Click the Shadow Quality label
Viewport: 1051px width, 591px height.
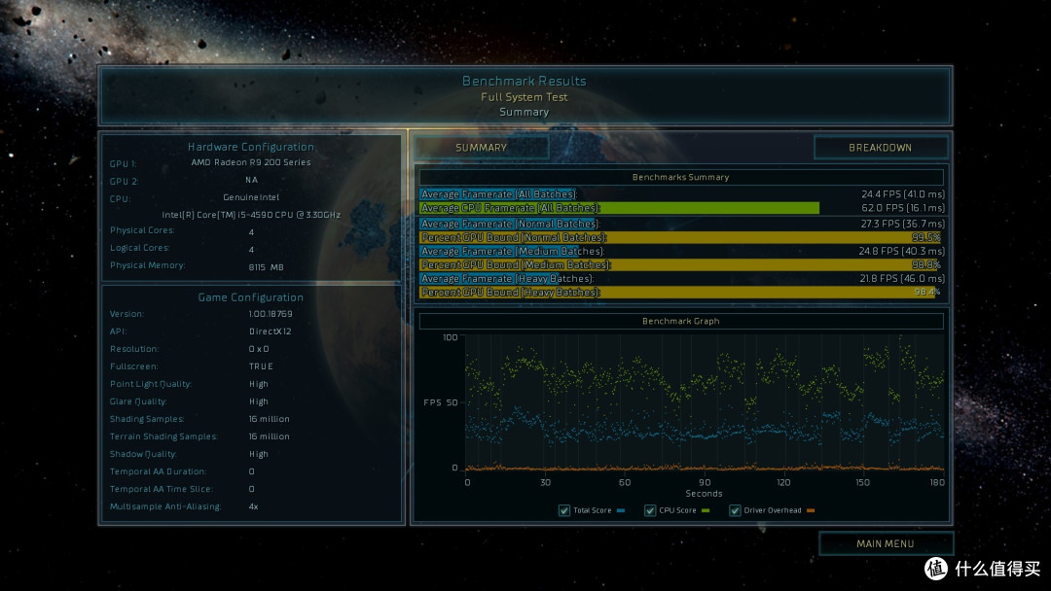point(143,454)
